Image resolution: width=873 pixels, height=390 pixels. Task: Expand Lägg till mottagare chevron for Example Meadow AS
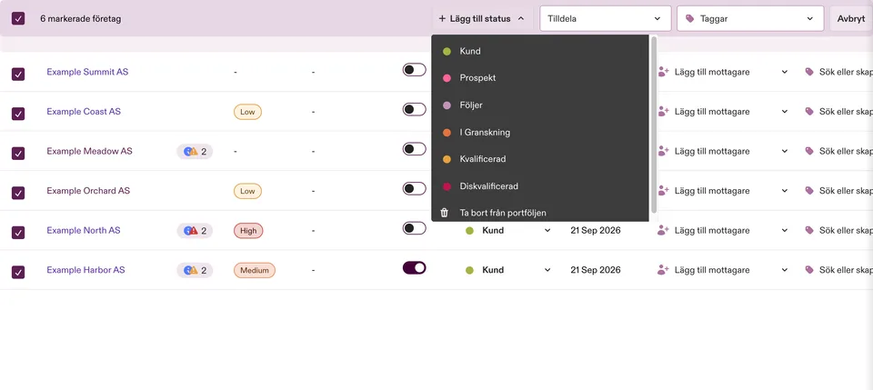pos(785,151)
